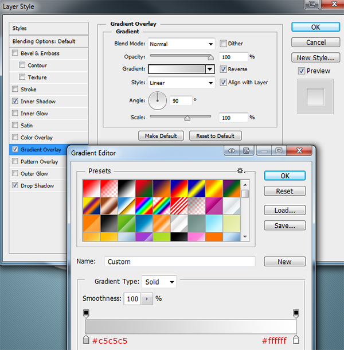The width and height of the screenshot is (344, 350).
Task: Uncheck the Inner Shadow checkbox
Action: 15,101
